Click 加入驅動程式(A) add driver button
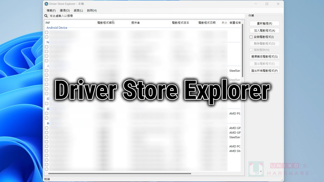The height and width of the screenshot is (182, 324). pos(265,30)
